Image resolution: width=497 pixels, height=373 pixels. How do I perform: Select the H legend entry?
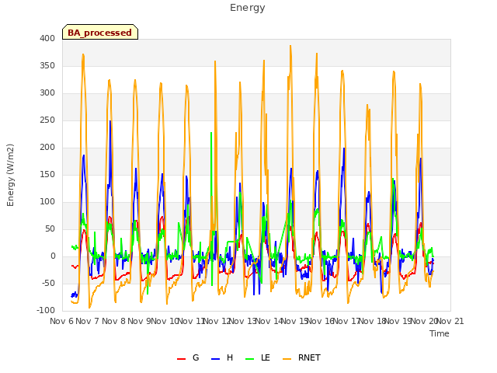222,357
